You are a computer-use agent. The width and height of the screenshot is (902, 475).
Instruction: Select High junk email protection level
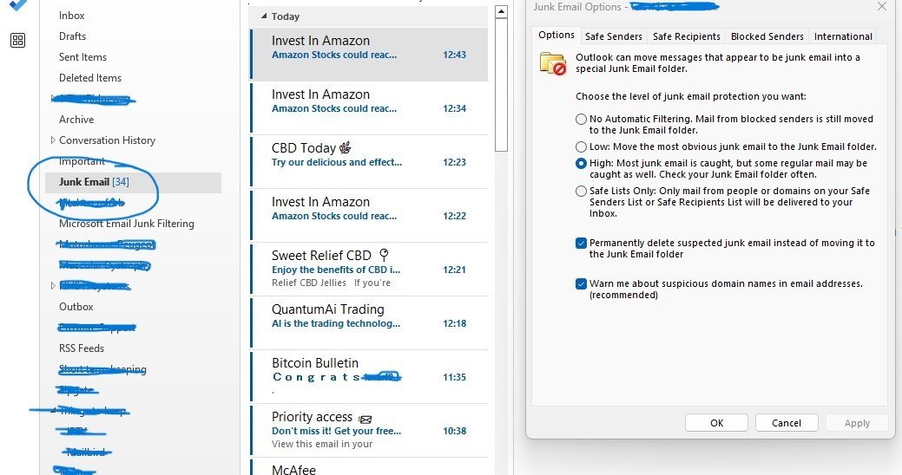581,163
